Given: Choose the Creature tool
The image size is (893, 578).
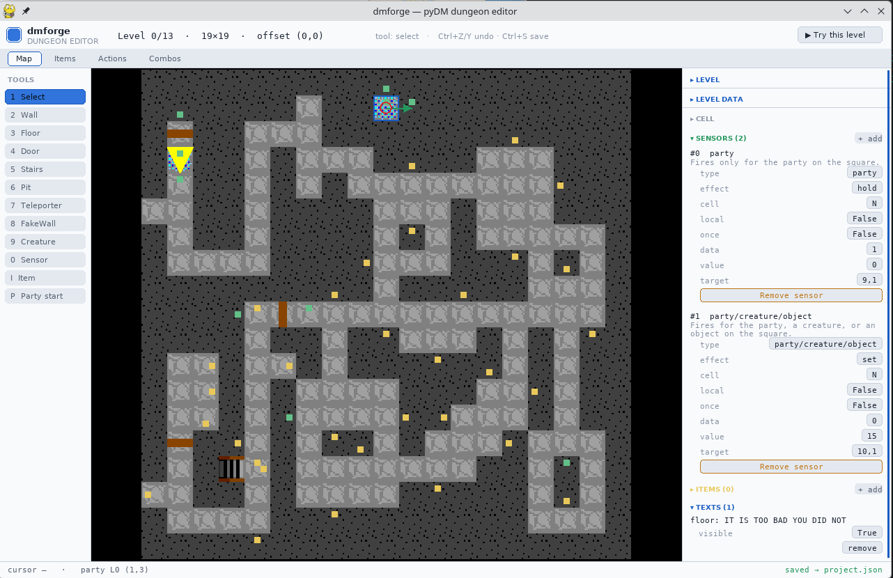Looking at the screenshot, I should point(45,242).
